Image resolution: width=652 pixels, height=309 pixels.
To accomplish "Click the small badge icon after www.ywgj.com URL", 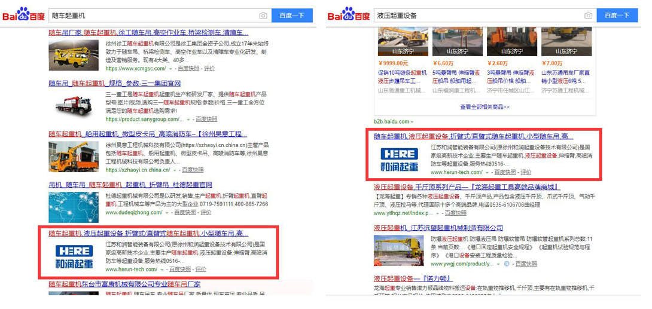I will click(506, 264).
